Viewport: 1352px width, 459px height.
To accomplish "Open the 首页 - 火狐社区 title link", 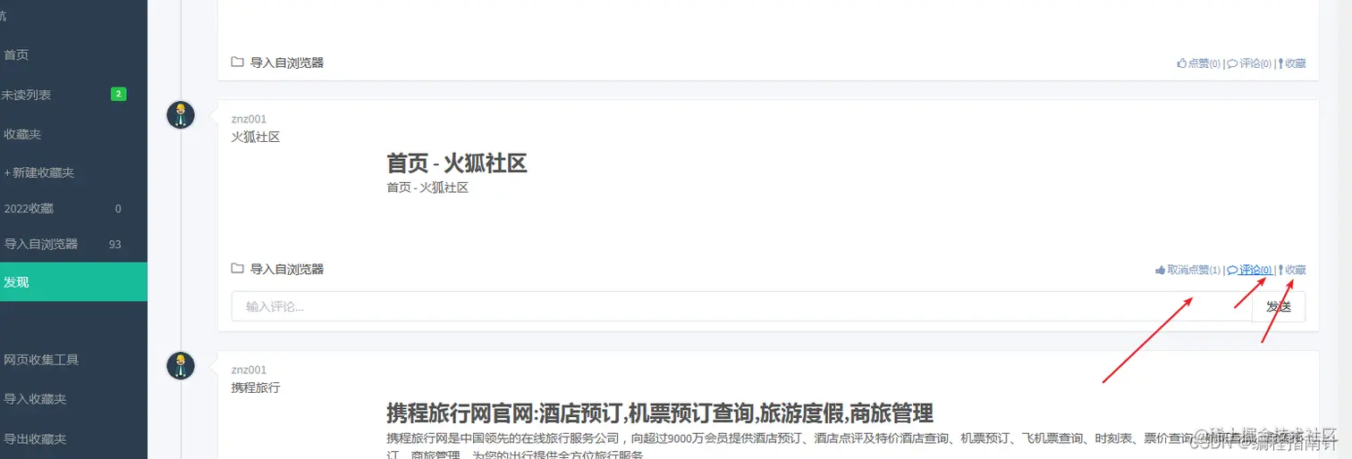I will [457, 163].
